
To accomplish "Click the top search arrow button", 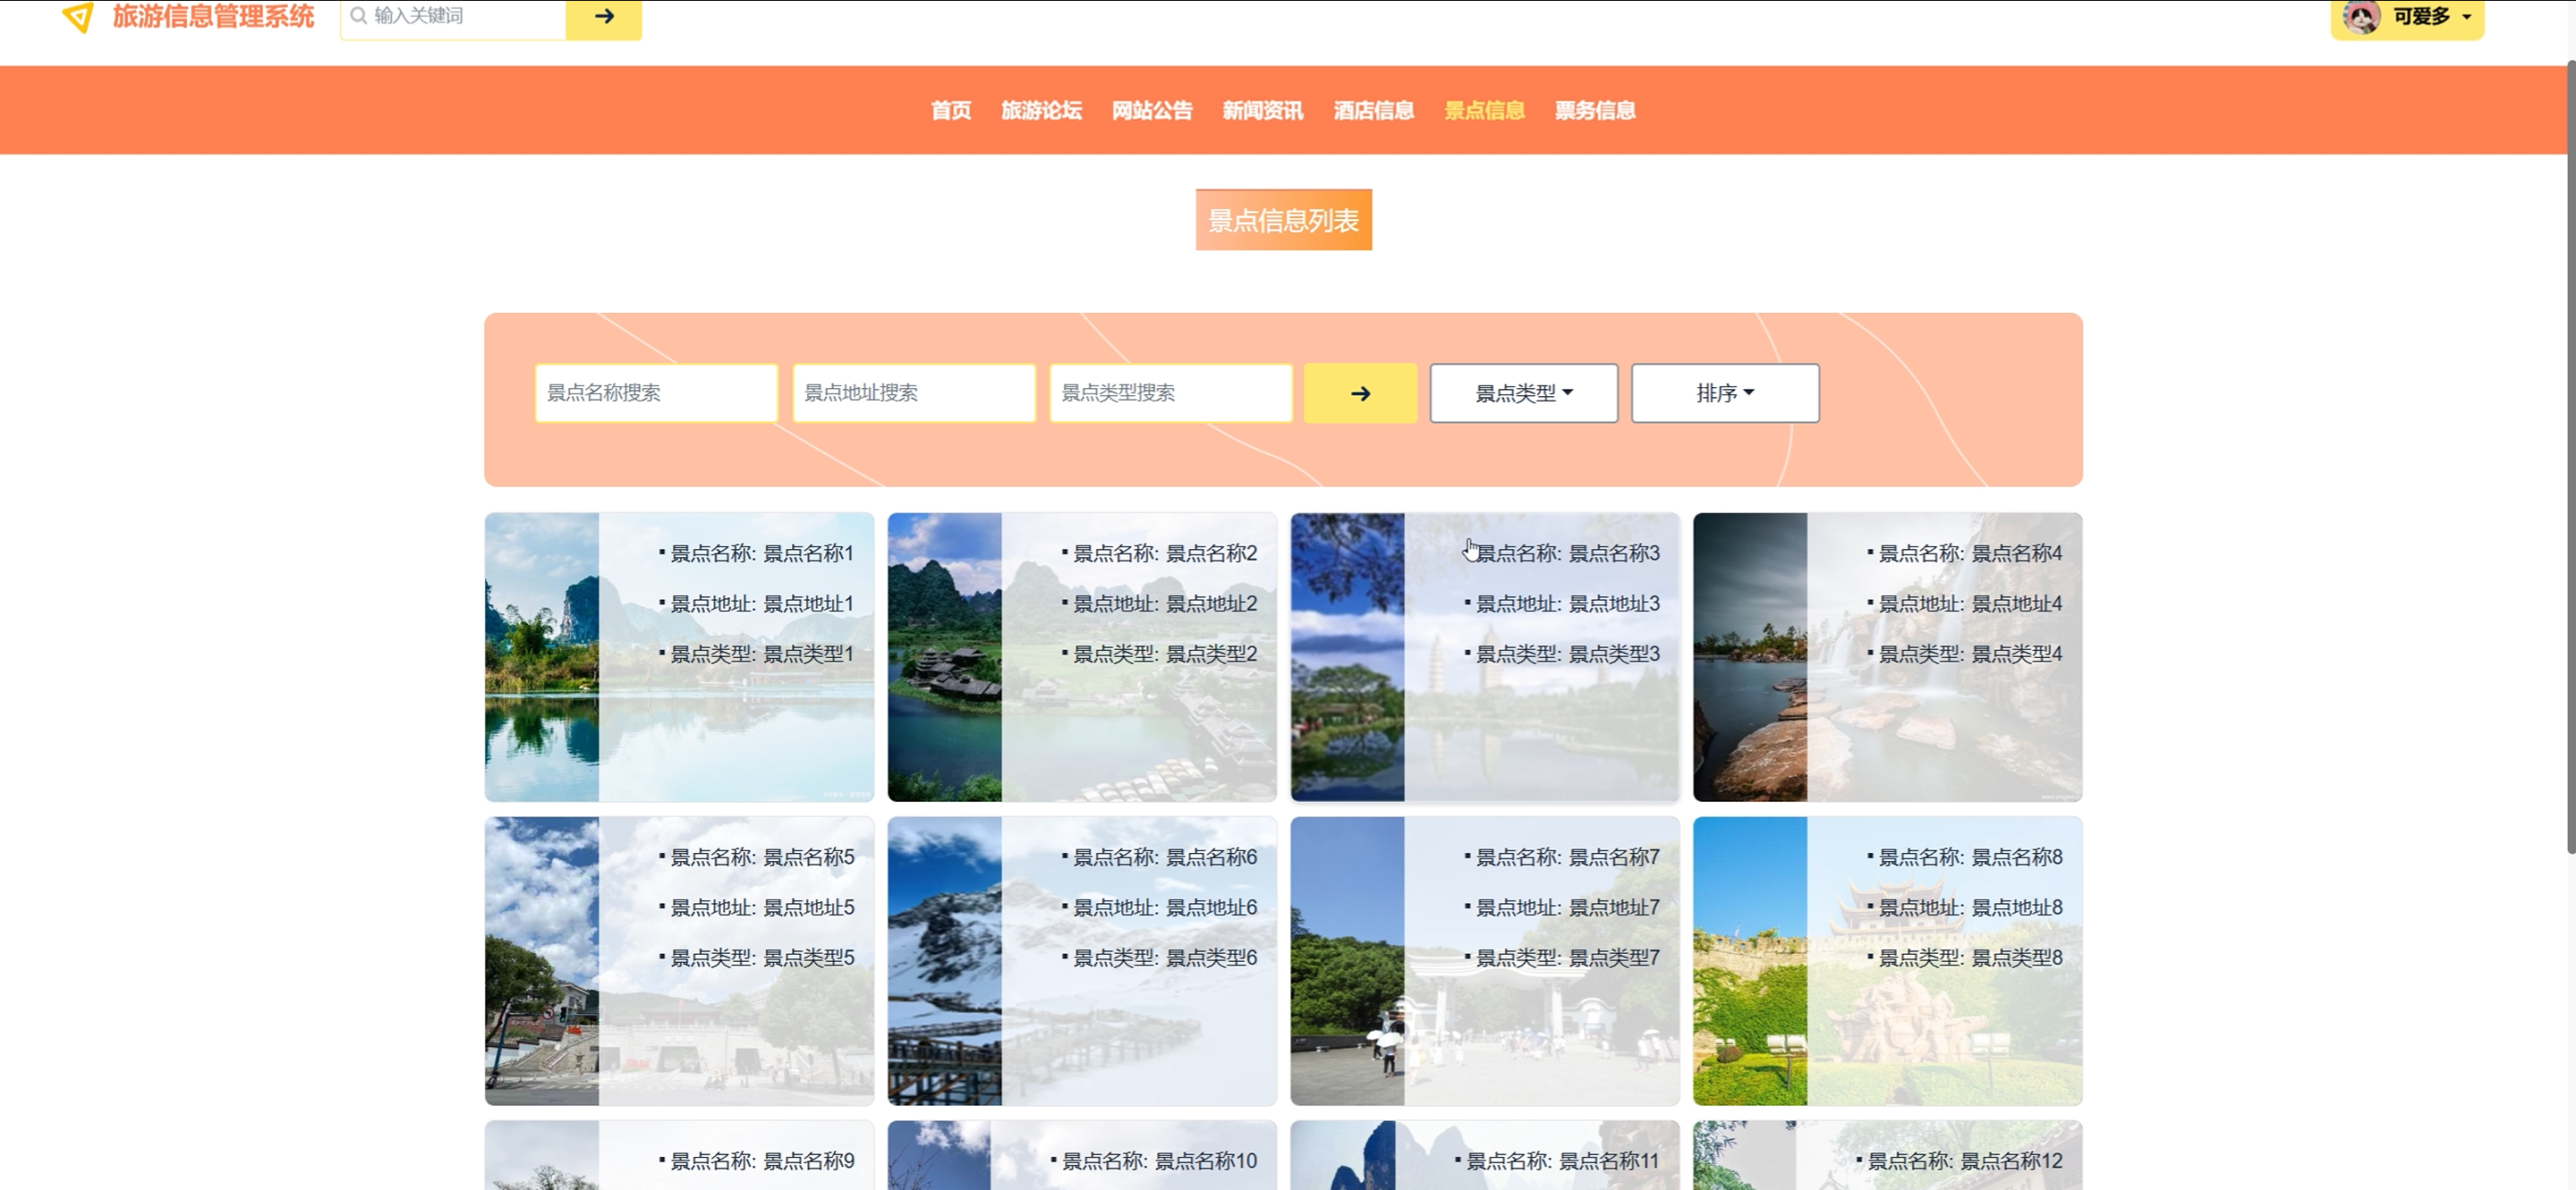I will pyautogui.click(x=603, y=17).
